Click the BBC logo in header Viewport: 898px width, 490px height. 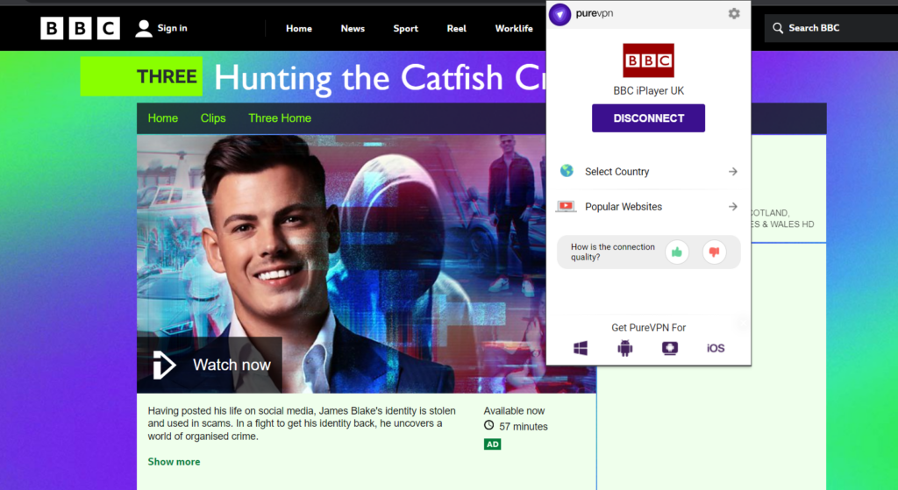click(80, 28)
